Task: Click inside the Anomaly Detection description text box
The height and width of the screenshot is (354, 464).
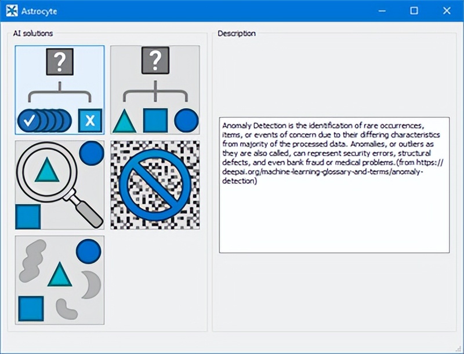Action: (335, 185)
